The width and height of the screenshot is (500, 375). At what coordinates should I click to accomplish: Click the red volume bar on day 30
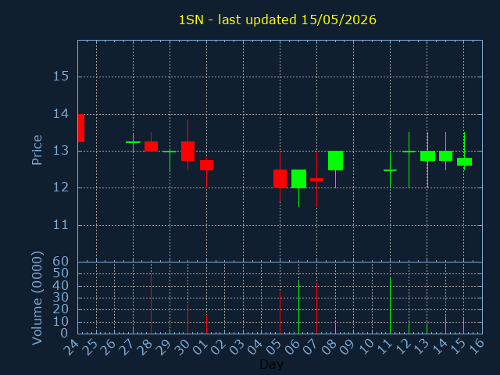pos(187,319)
